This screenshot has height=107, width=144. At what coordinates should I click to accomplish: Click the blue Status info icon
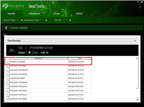click(30, 52)
